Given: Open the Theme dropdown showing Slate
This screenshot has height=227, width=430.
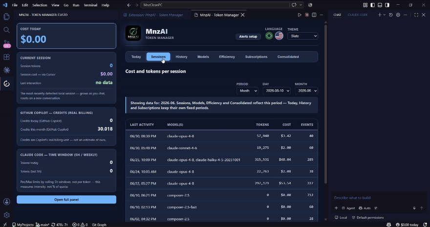Looking at the screenshot, I should tap(303, 36).
